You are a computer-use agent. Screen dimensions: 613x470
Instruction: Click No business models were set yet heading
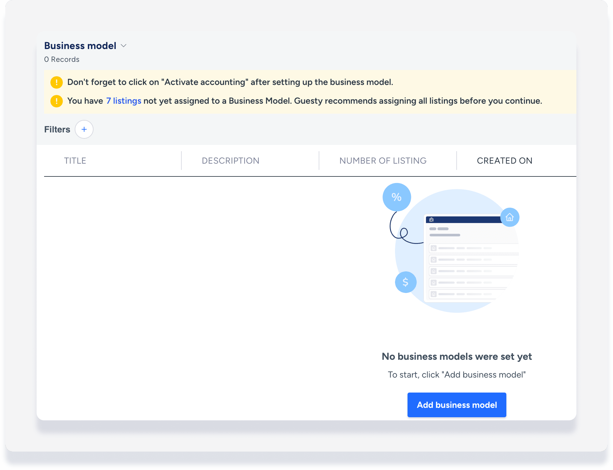(457, 356)
